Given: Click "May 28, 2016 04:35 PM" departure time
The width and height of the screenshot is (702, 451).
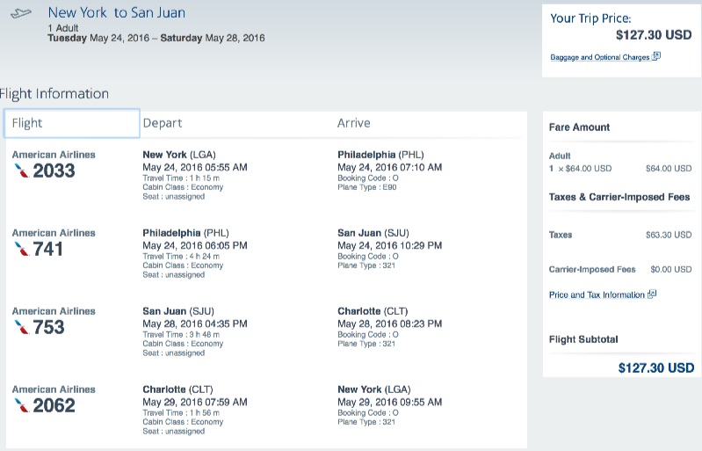Looking at the screenshot, I should coord(195,324).
